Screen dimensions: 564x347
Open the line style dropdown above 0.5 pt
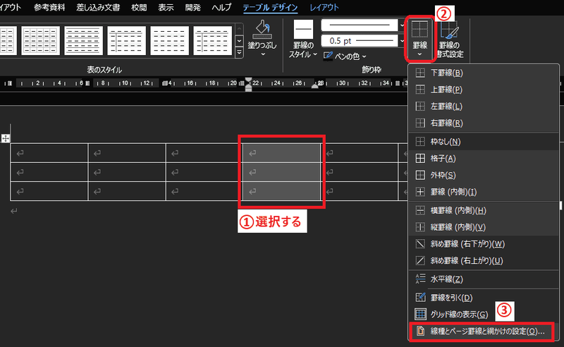[402, 25]
